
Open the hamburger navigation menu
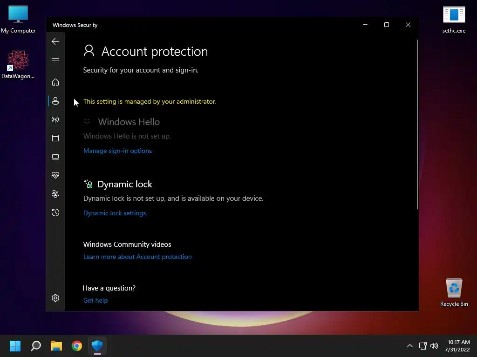tap(55, 60)
